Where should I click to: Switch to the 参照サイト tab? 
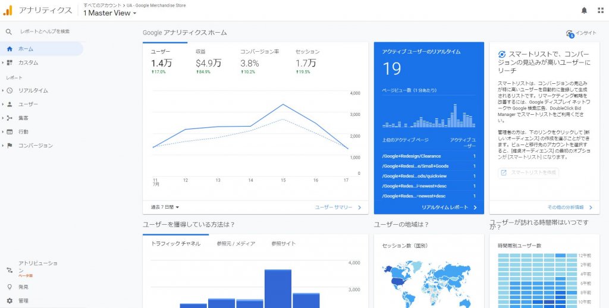[284, 244]
